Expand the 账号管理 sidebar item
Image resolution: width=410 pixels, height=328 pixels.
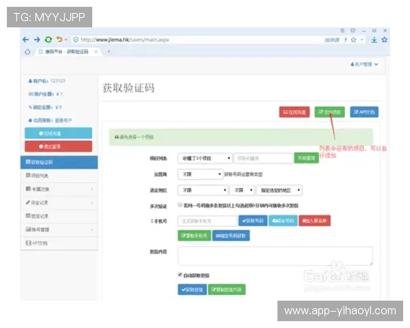[x=59, y=230]
